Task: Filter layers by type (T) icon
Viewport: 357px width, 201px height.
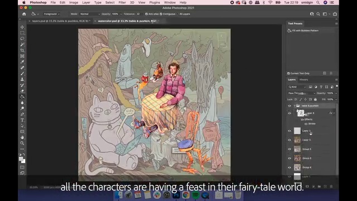Action: tap(321, 87)
